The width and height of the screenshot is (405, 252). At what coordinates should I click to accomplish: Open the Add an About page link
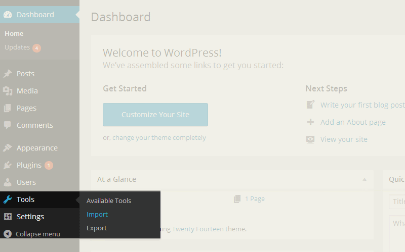pos(353,122)
